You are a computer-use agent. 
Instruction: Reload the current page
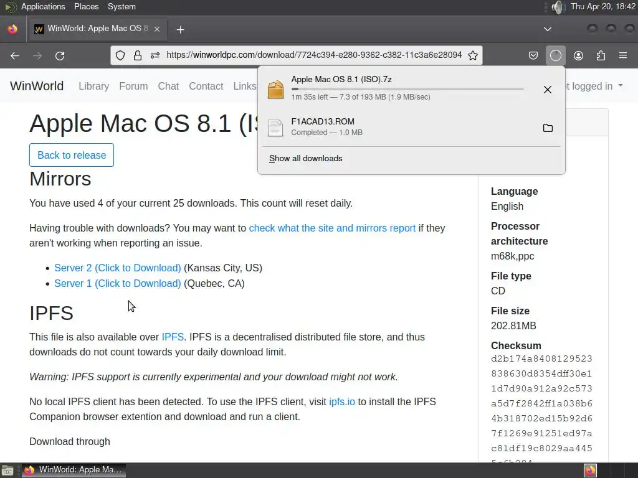point(60,55)
